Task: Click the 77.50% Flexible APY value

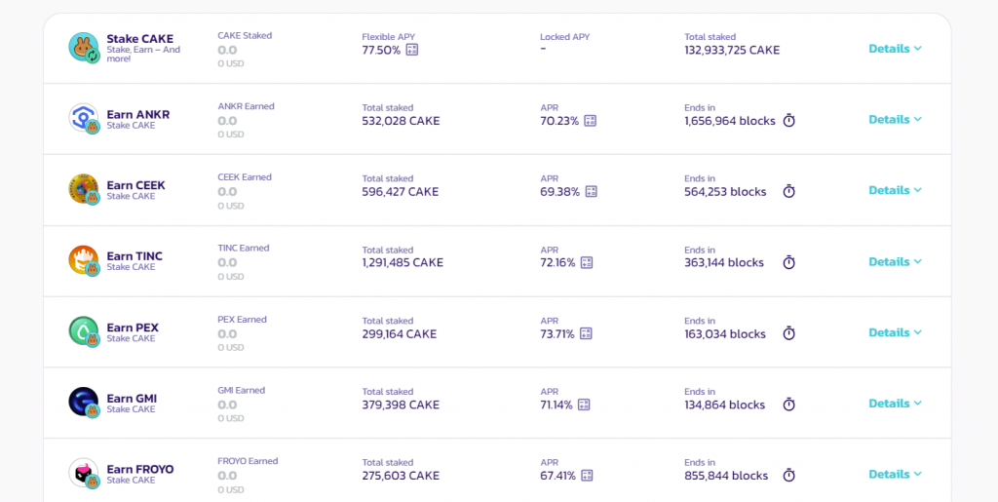Action: point(381,51)
